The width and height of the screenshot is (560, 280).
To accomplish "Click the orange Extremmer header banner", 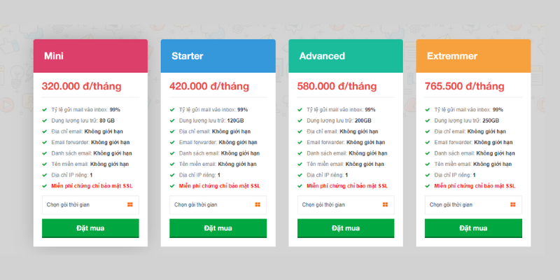I will [x=473, y=56].
